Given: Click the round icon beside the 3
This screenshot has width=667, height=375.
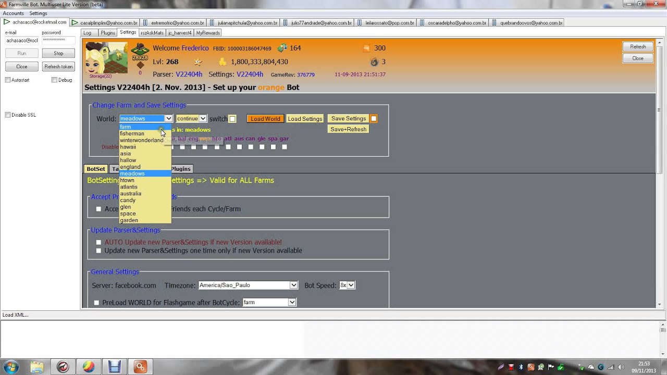Looking at the screenshot, I should 374,62.
